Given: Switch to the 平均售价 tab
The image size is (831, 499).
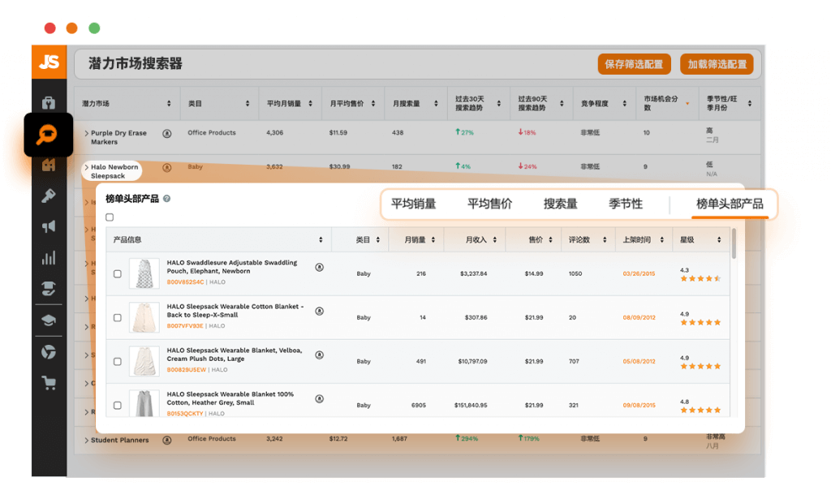Looking at the screenshot, I should tap(489, 204).
